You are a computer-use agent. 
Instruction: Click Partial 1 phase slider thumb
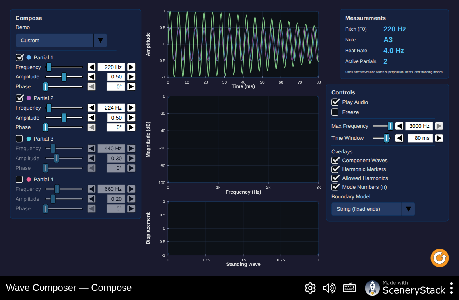[45, 87]
